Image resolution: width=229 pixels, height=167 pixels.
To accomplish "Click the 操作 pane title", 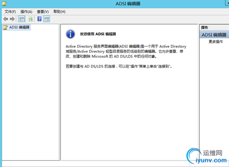I will (205, 27).
